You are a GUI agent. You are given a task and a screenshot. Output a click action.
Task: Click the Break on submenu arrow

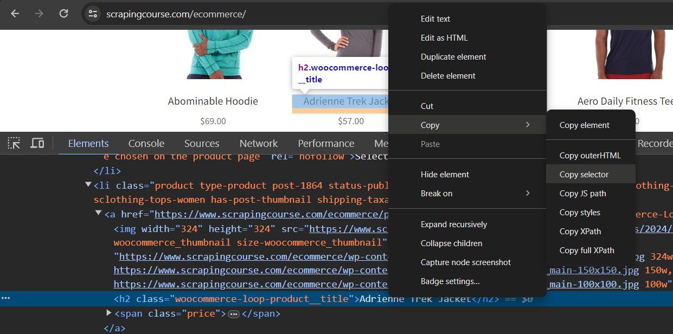[x=528, y=194]
